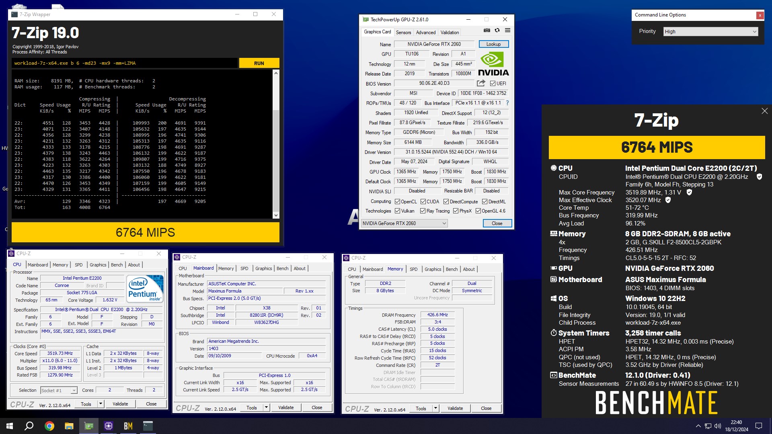Launch Chrome from the taskbar
The width and height of the screenshot is (772, 434).
tap(49, 426)
